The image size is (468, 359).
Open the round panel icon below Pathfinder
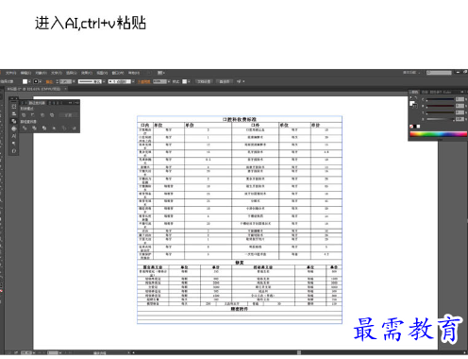(x=14, y=128)
